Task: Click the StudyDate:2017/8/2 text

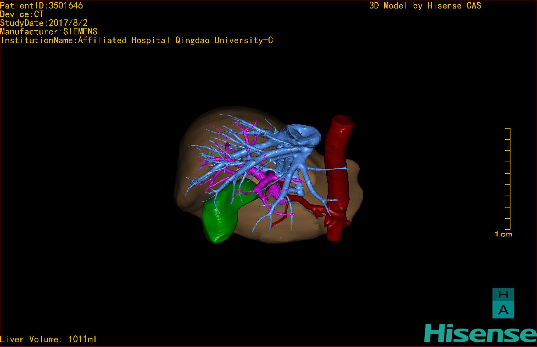Action: point(44,23)
